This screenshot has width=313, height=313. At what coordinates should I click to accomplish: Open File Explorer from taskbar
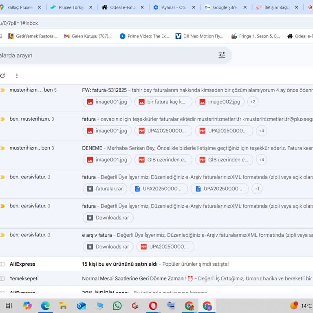pyautogui.click(x=63, y=306)
